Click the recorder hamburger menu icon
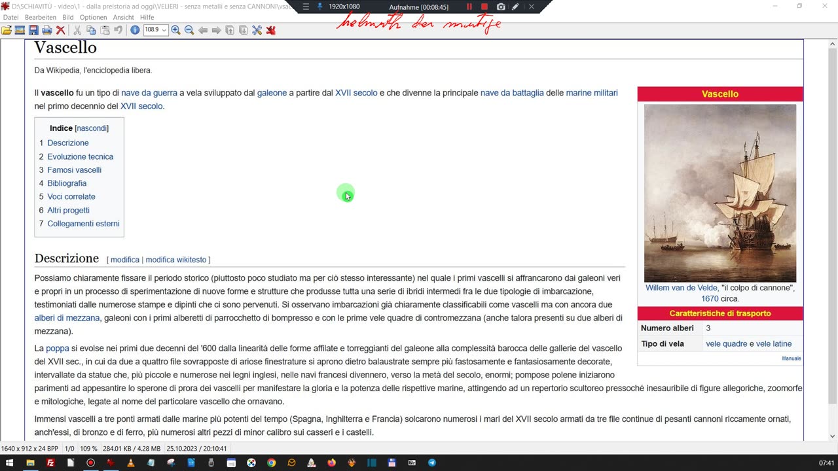This screenshot has height=471, width=838. click(306, 7)
